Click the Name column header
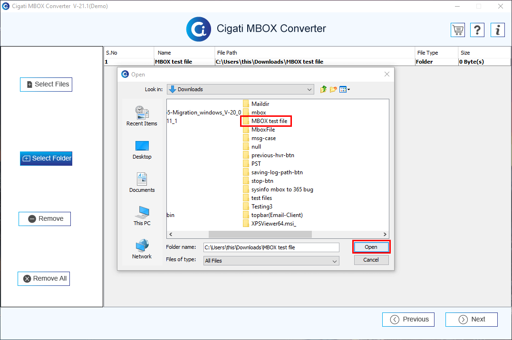This screenshot has height=340, width=512. tap(184, 53)
